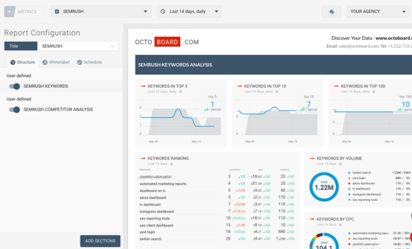Click the SEMRUSH KEYWORDS ANALYSIS header bar
The image size is (412, 249).
273,65
